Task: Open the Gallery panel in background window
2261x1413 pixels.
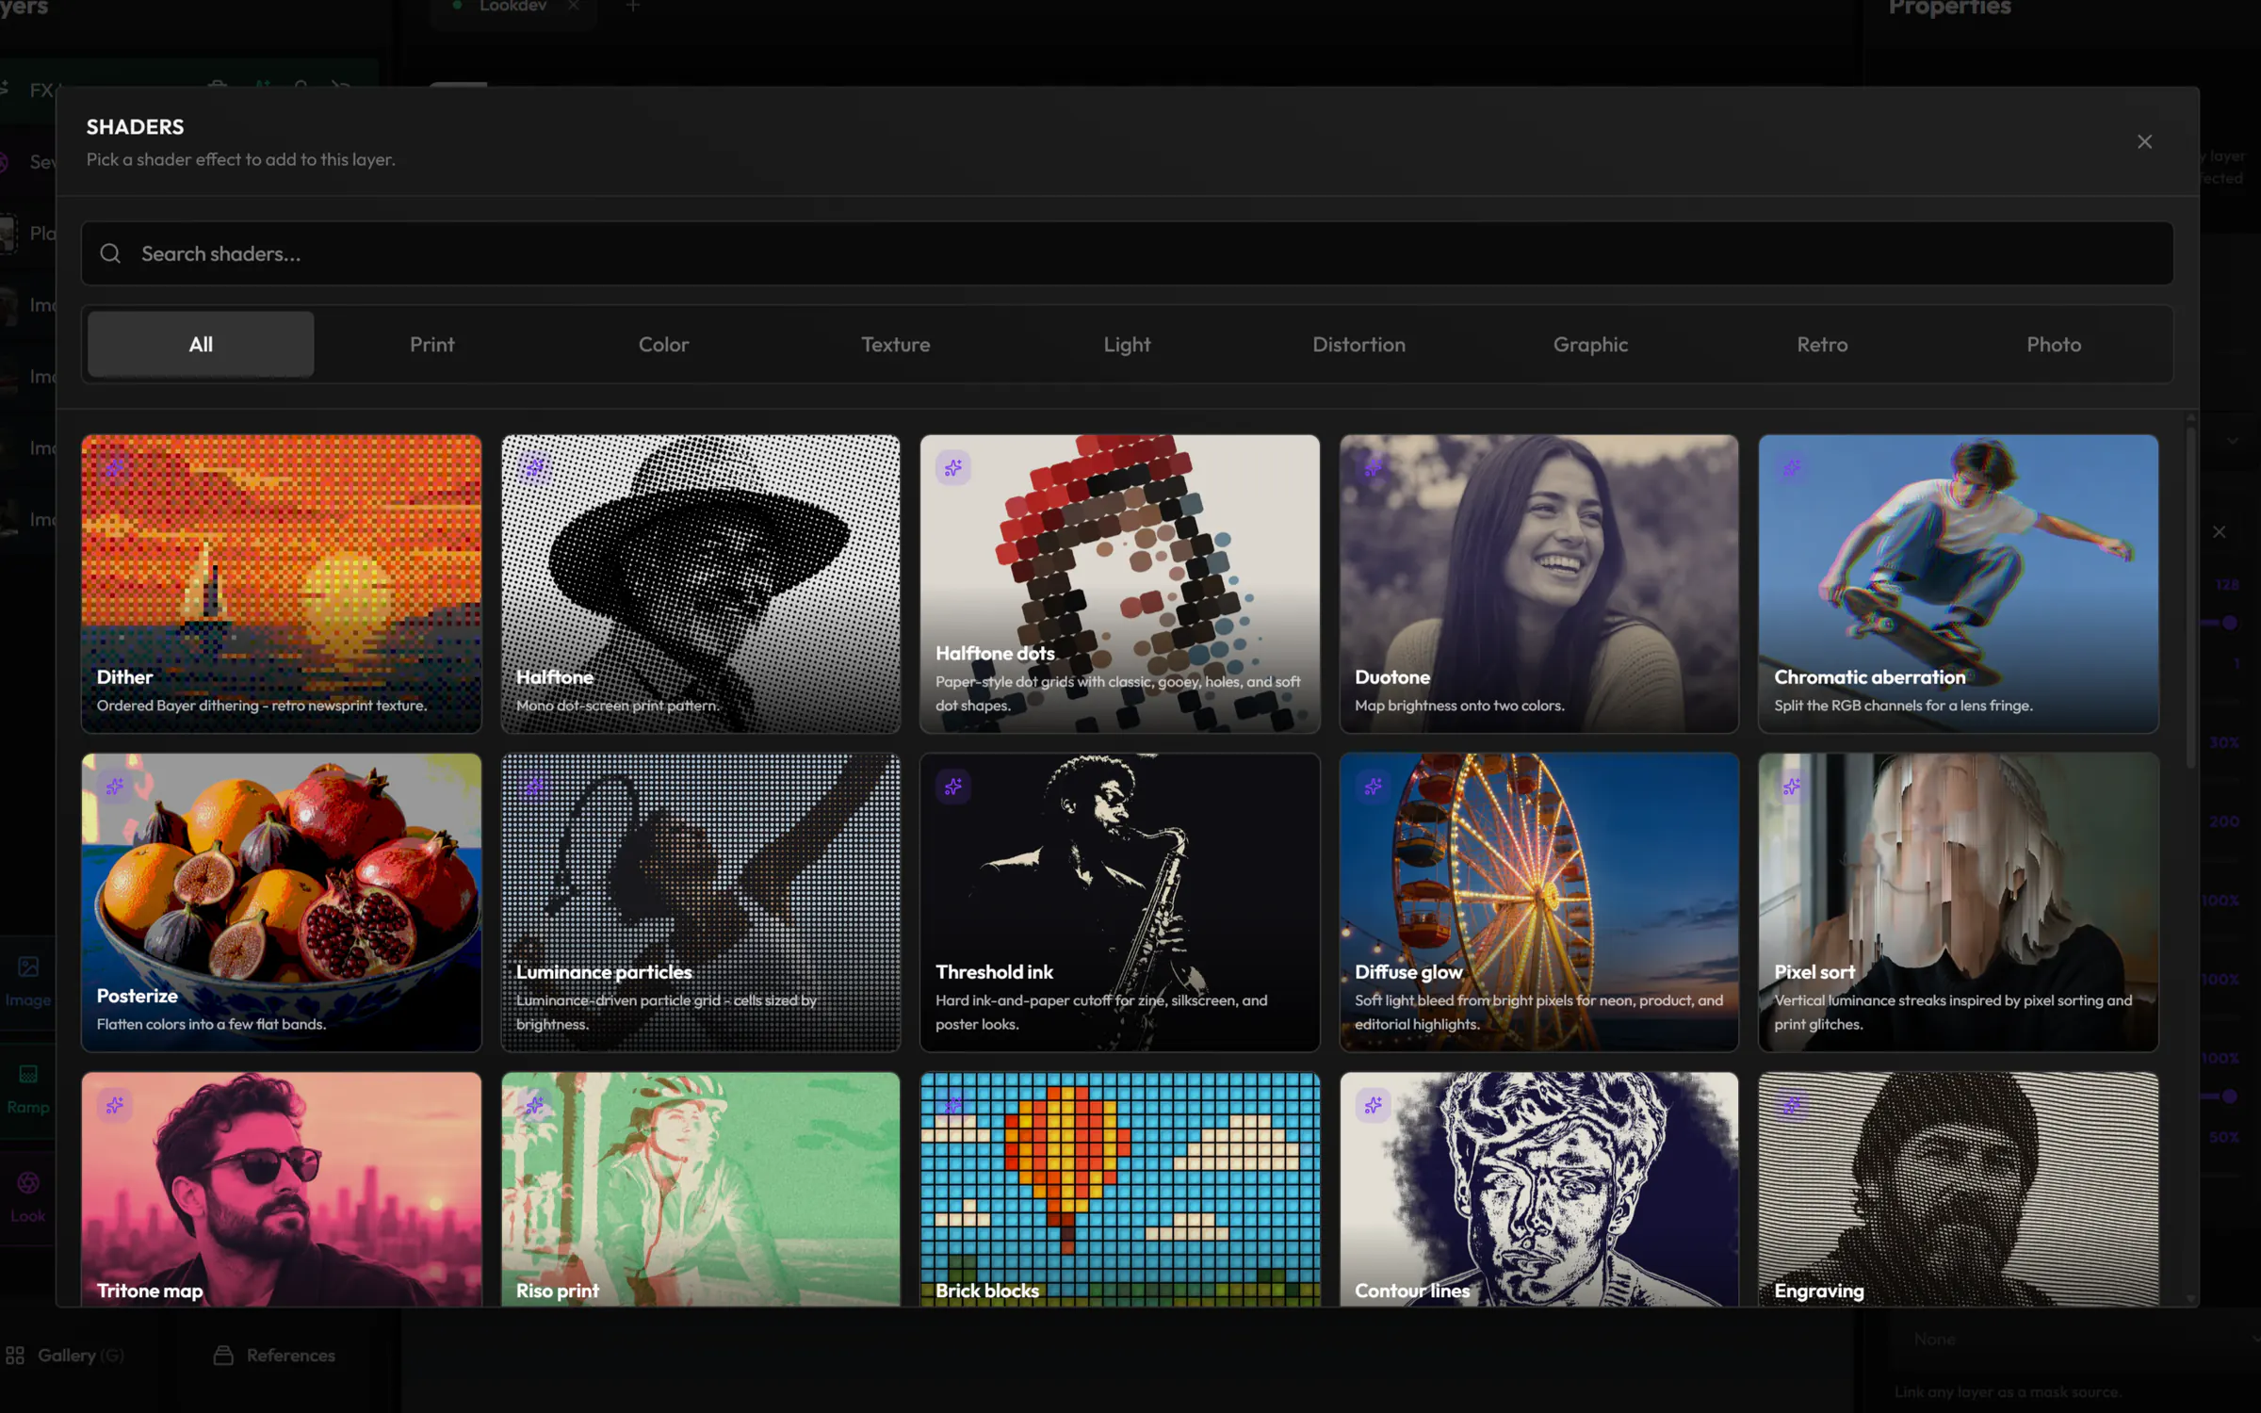Action: pos(64,1356)
